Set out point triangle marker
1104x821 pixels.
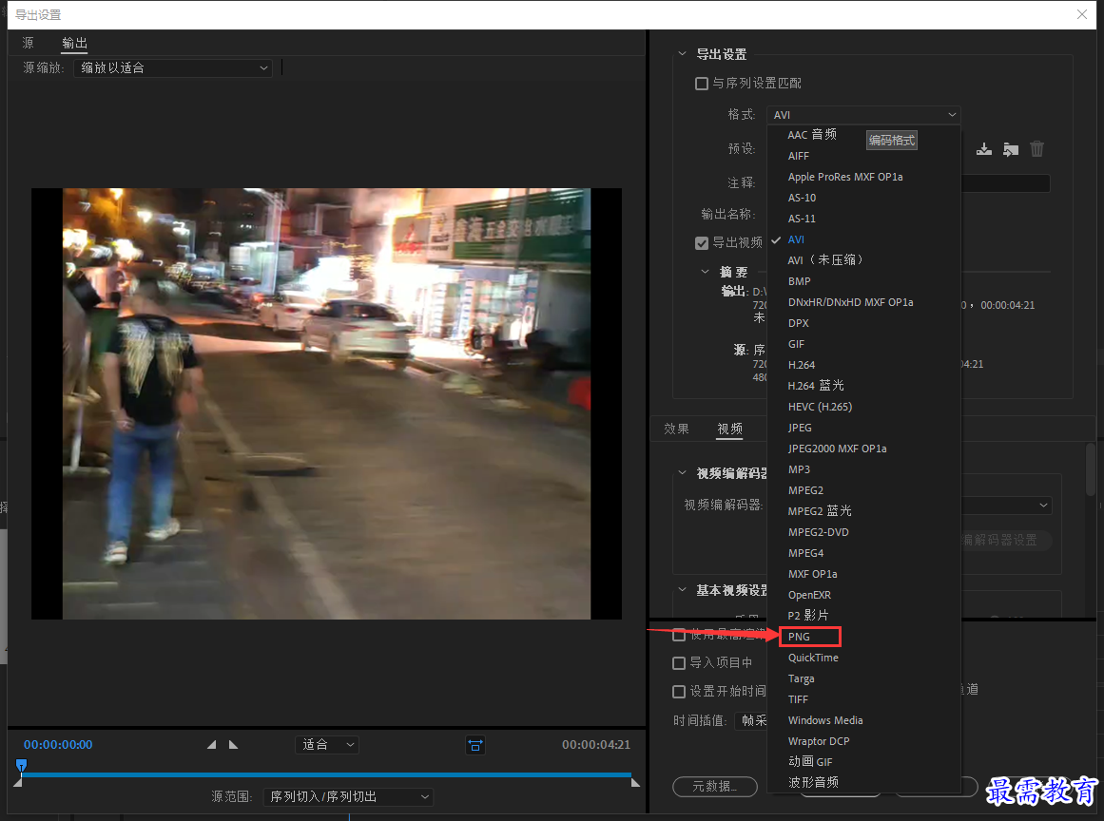click(x=234, y=744)
